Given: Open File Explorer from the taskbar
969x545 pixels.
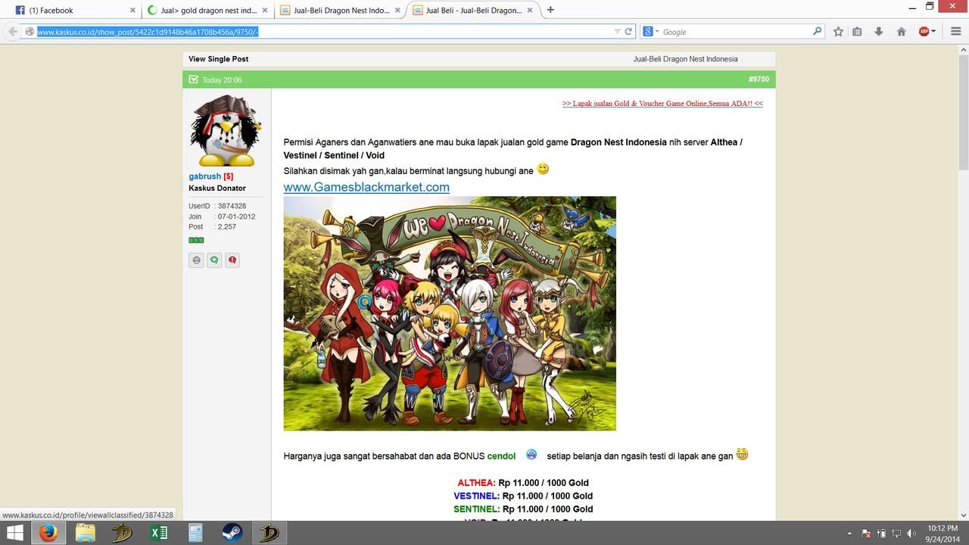Looking at the screenshot, I should click(x=85, y=533).
